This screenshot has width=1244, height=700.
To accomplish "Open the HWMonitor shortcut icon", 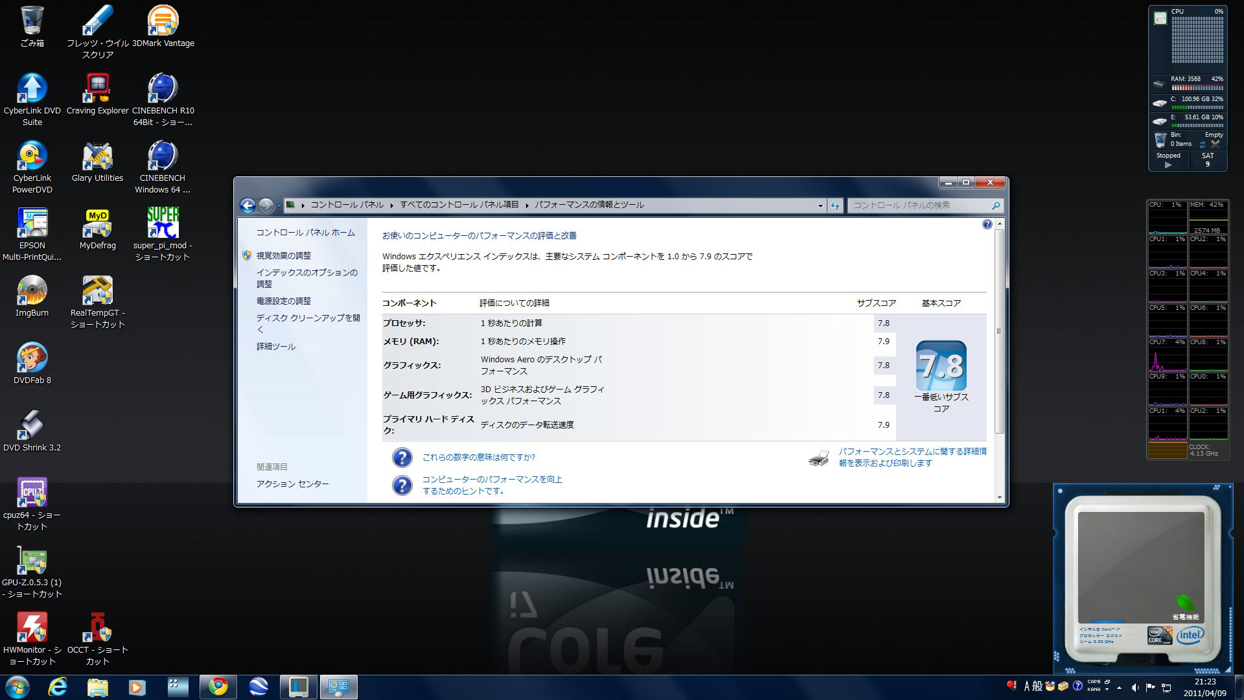I will [x=32, y=628].
